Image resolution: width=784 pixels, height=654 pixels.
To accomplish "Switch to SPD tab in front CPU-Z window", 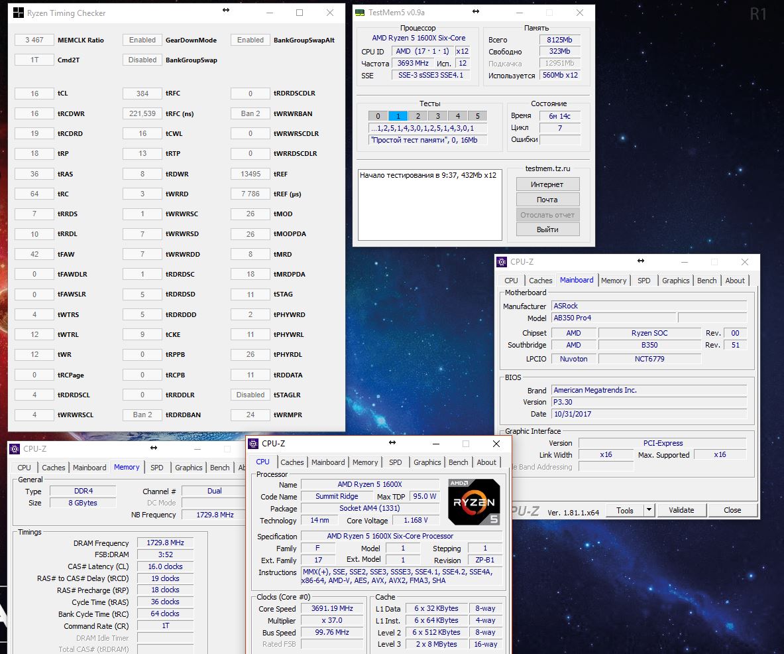I will 395,462.
